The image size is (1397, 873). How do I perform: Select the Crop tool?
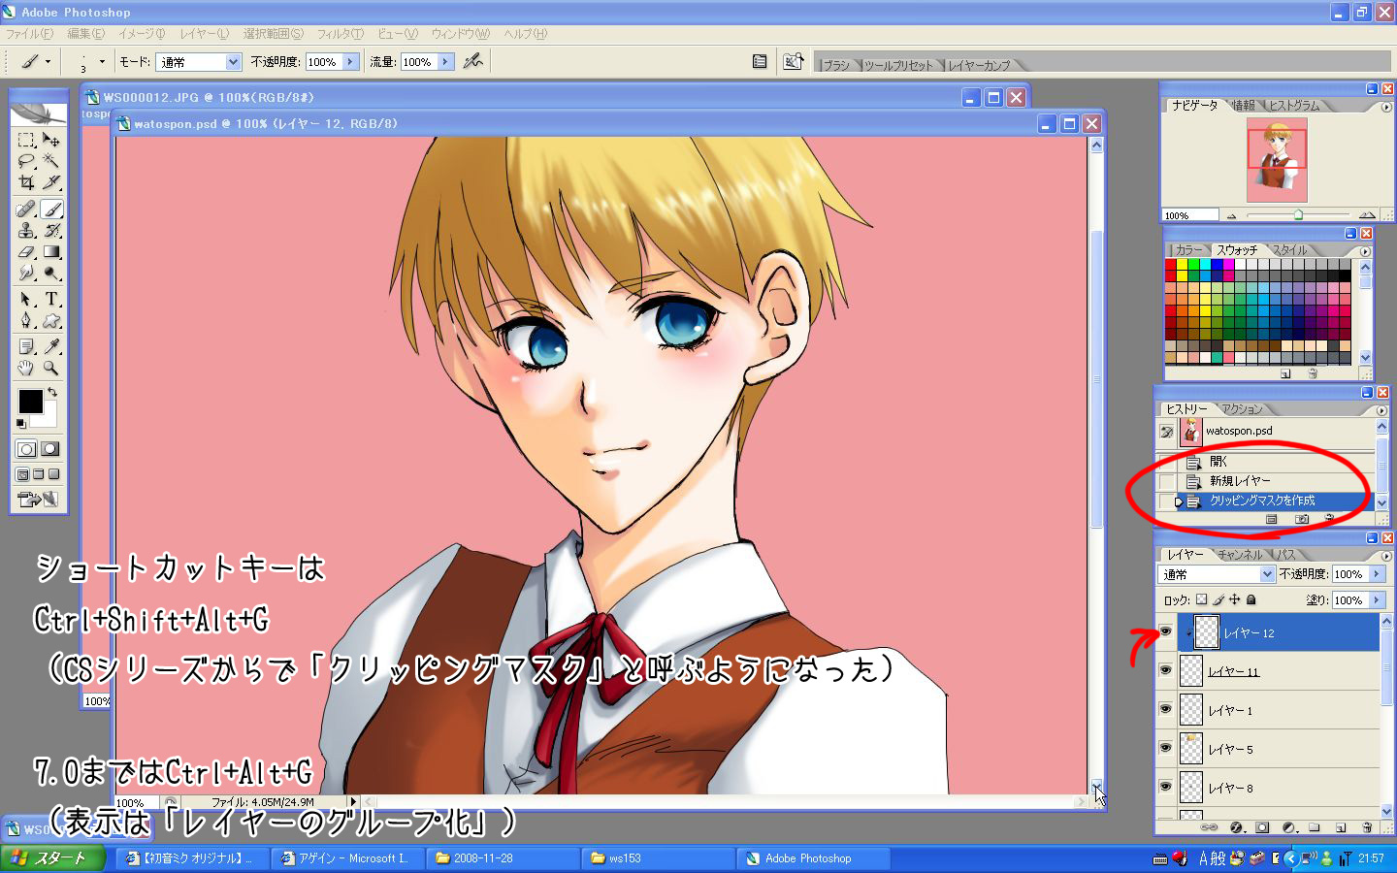pos(26,182)
